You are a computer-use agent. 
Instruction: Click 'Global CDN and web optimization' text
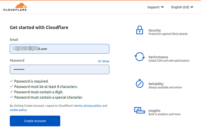click(x=169, y=61)
